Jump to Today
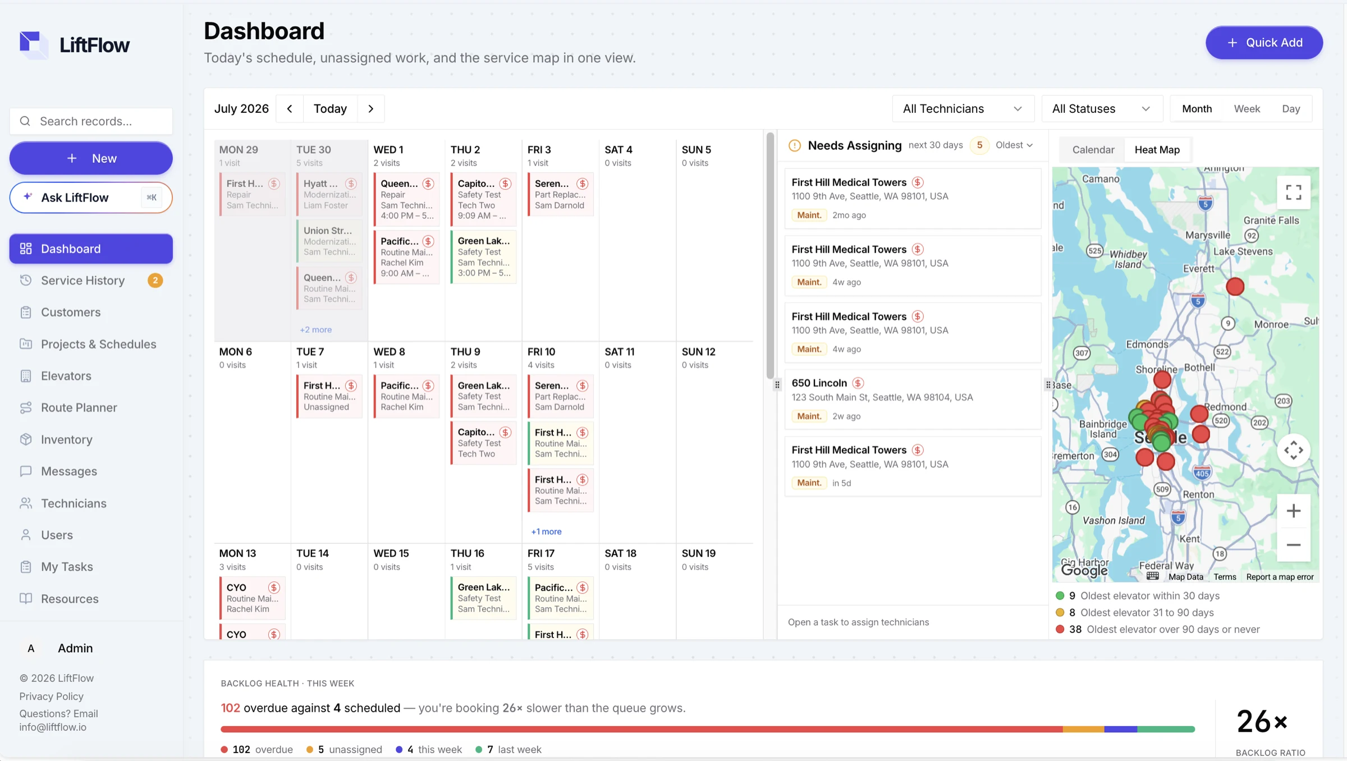 tap(330, 109)
